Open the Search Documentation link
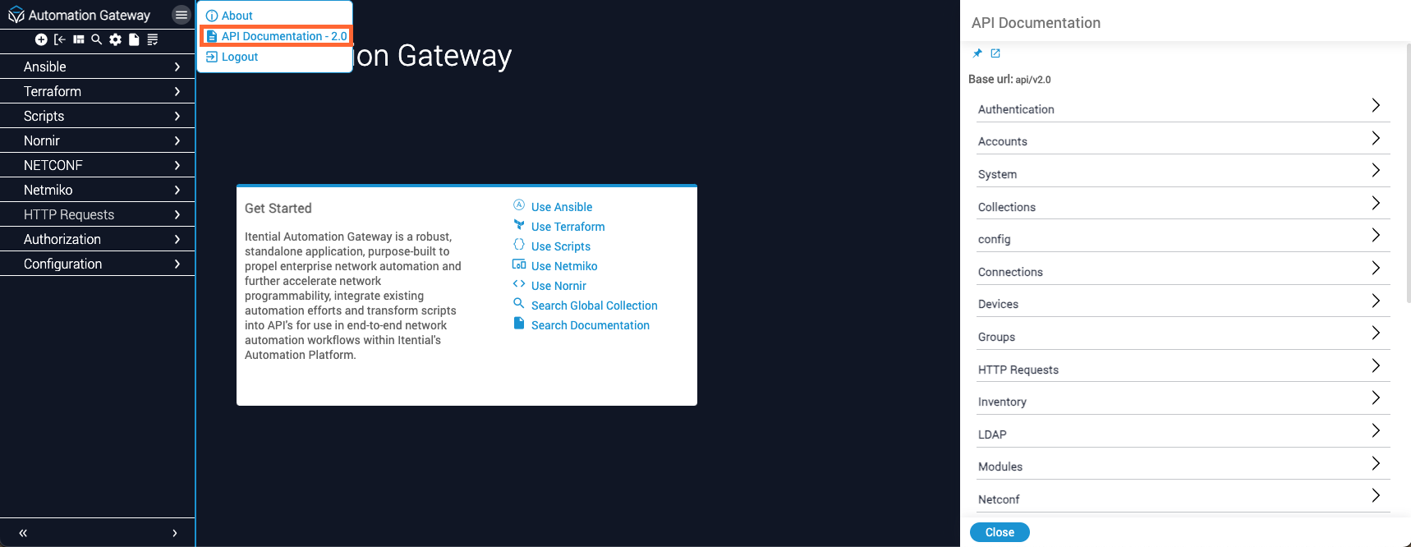1411x547 pixels. point(591,325)
